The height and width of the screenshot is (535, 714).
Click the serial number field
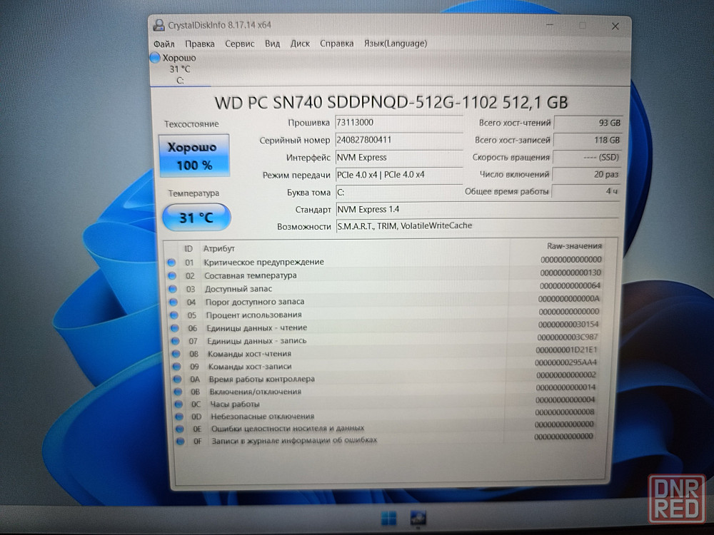coord(398,140)
